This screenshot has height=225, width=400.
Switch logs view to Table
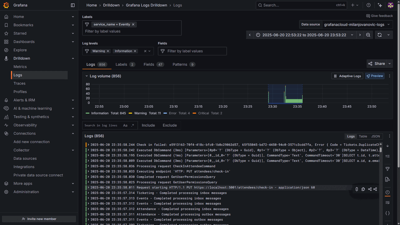(x=363, y=136)
